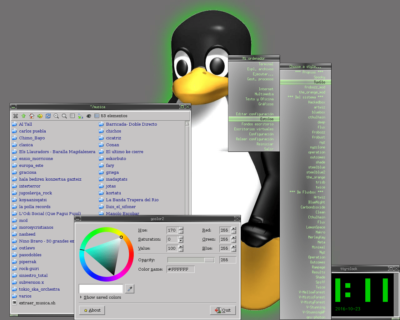Quit gcolor2 with the Quit button

point(223,310)
